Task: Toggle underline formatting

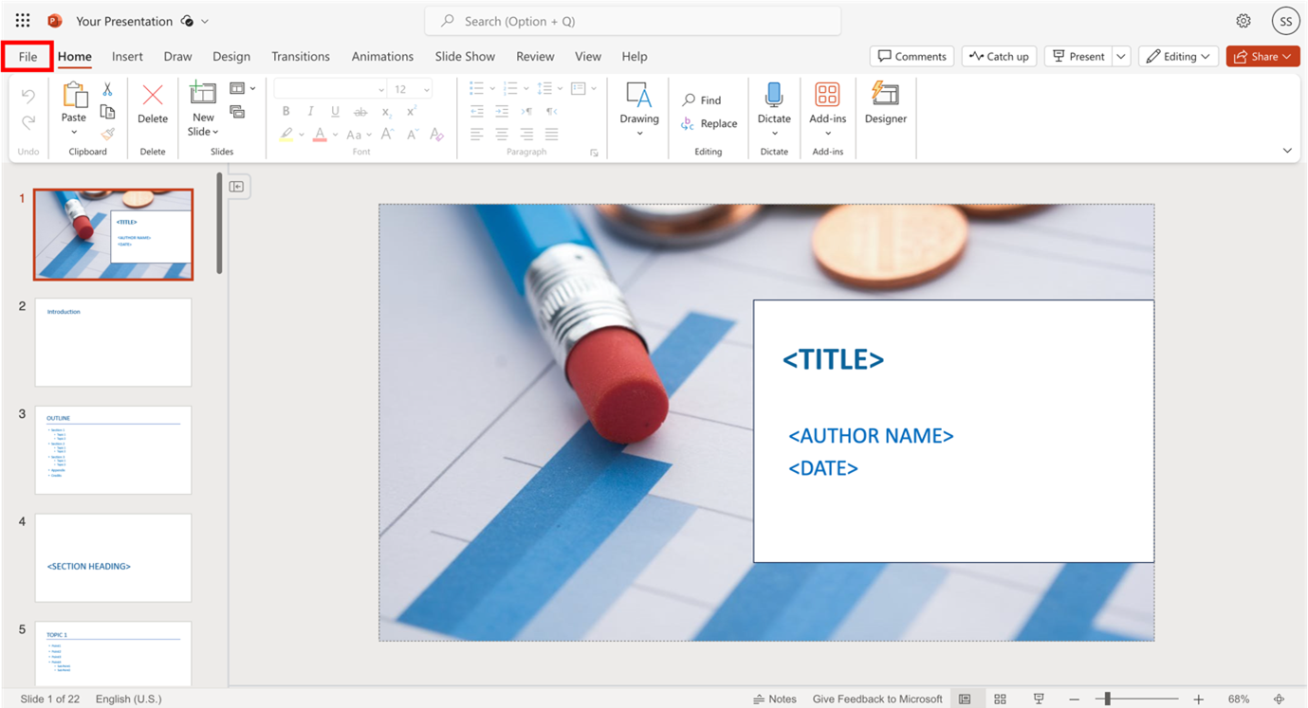Action: pos(335,111)
